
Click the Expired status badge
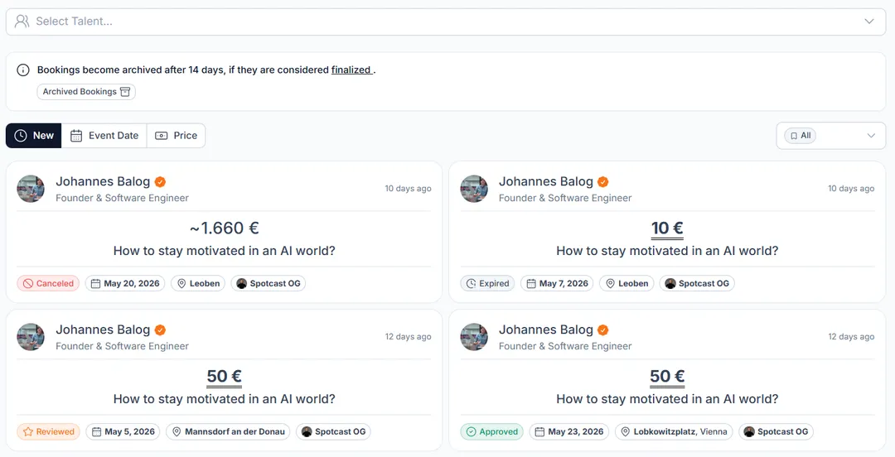488,284
